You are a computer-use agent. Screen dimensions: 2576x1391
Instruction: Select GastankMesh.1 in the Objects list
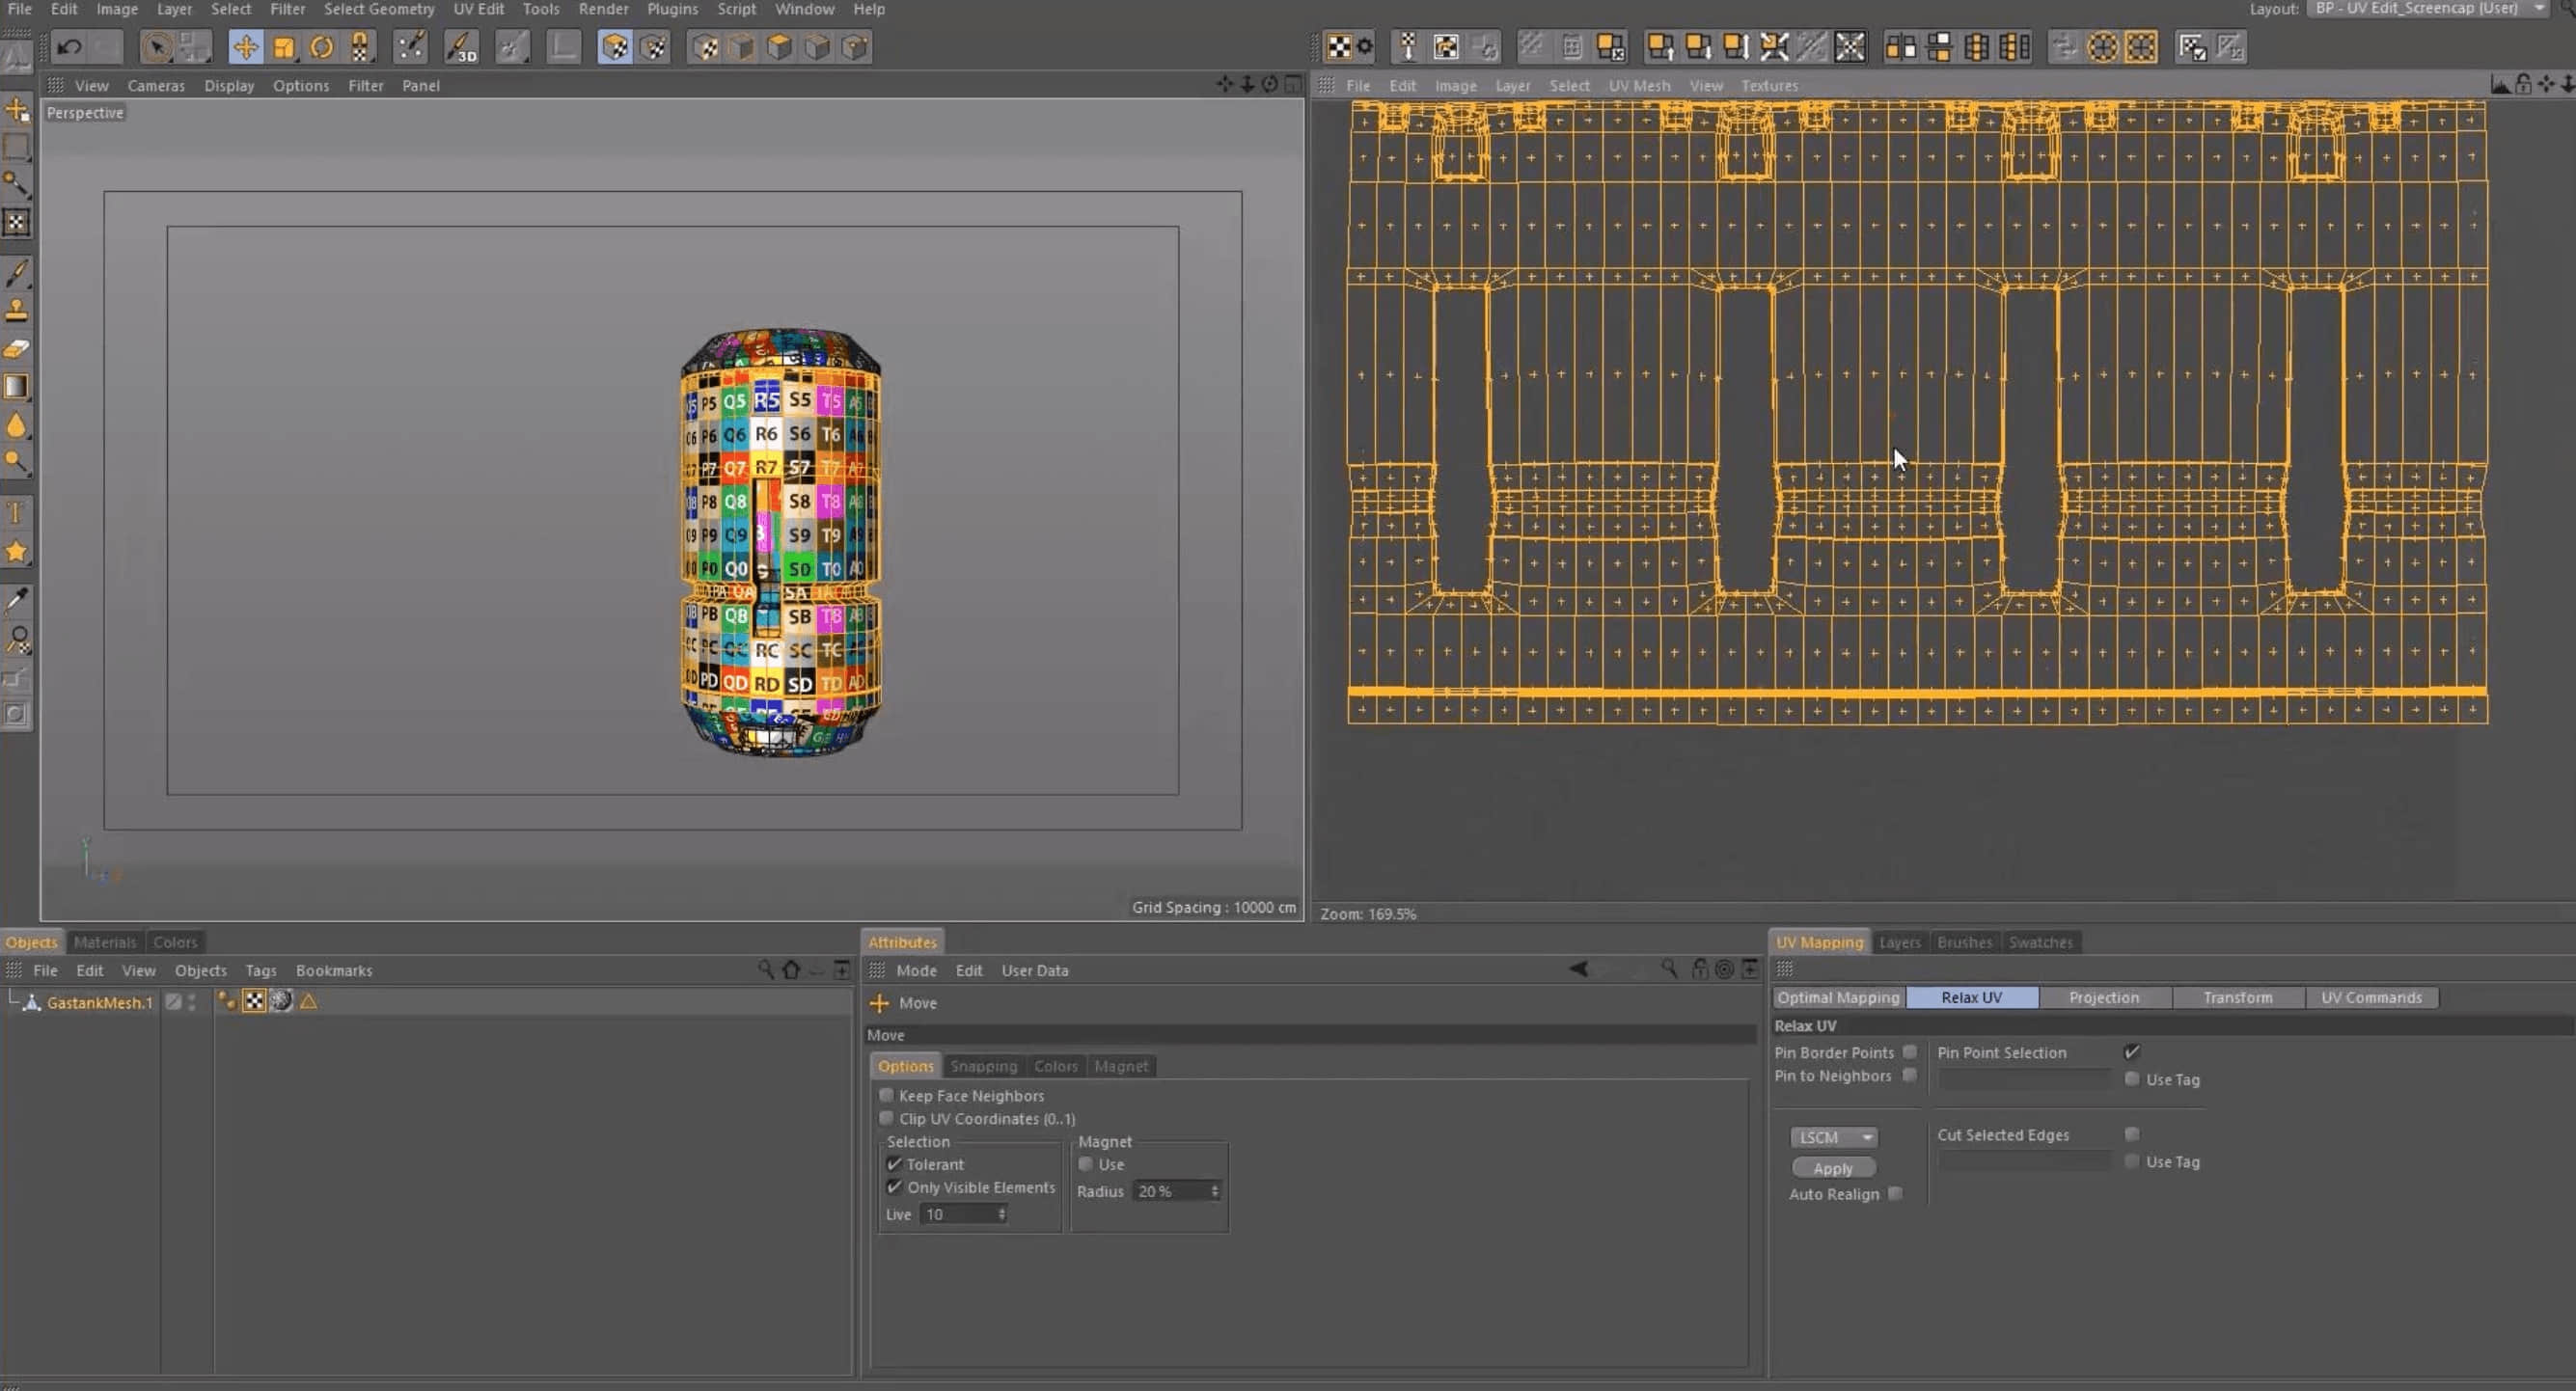[x=99, y=1002]
